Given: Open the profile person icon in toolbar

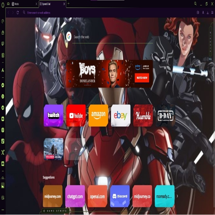Looking at the screenshot, I should (203, 13).
